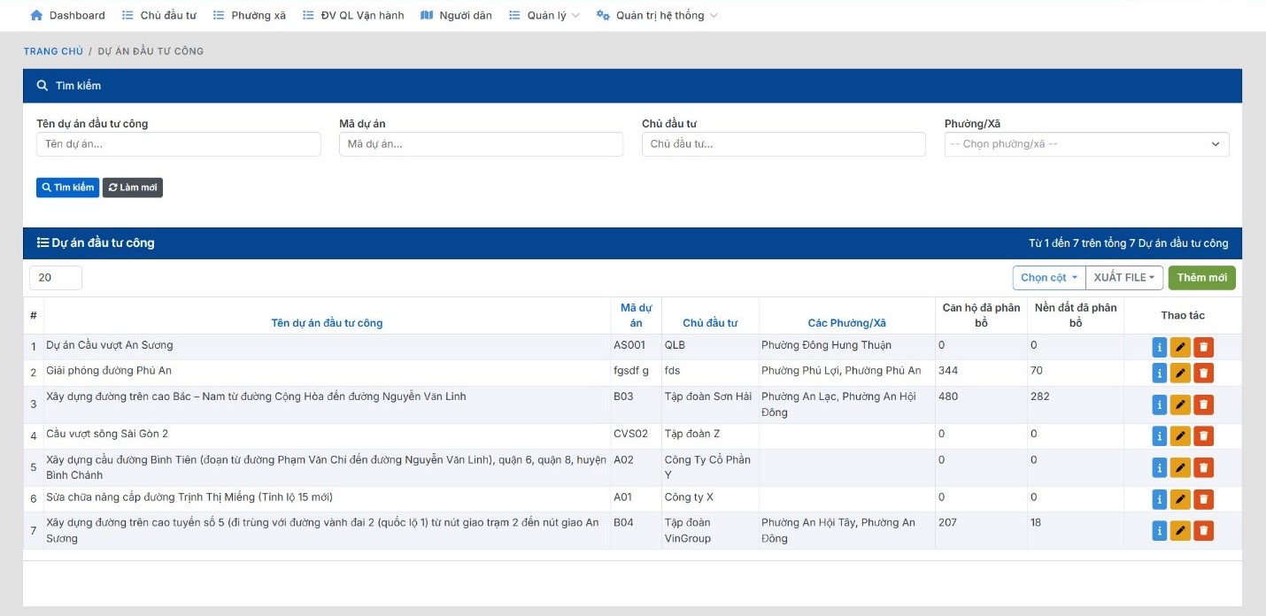This screenshot has height=616, width=1266.
Task: Delete the Dự án Cầu vượt An Sương row
Action: pos(1203,347)
